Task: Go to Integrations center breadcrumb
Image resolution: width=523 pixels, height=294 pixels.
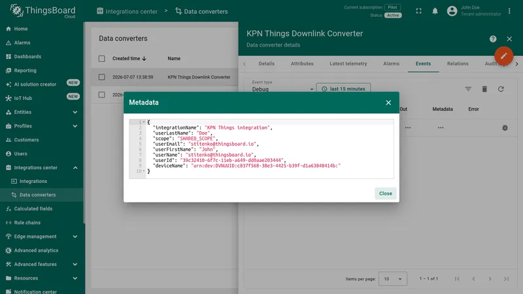Action: [127, 11]
